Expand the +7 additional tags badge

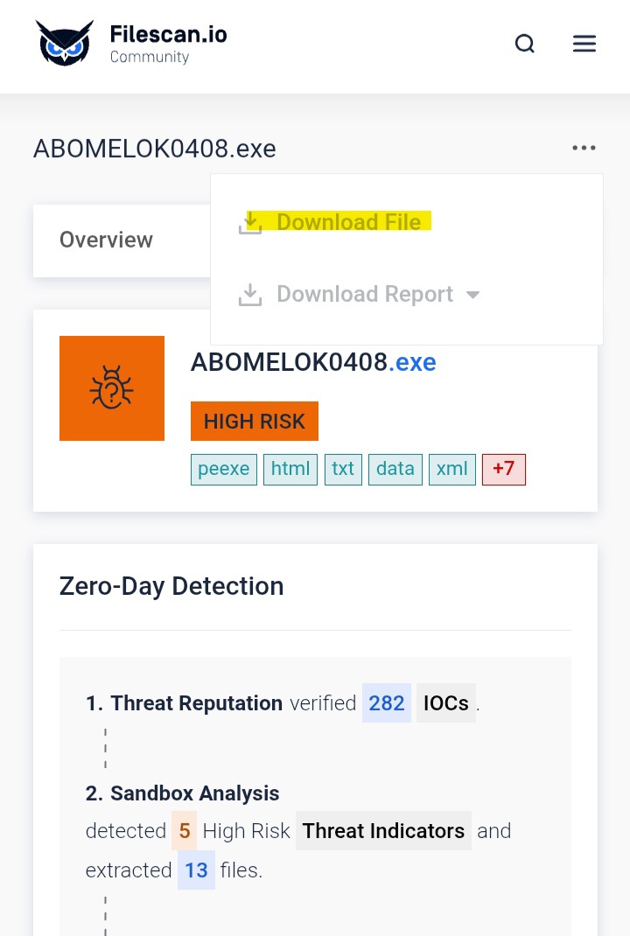tap(503, 469)
